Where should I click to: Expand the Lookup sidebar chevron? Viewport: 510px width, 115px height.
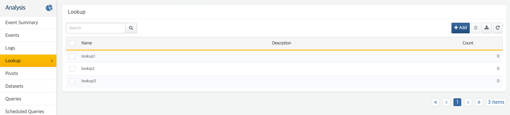pyautogui.click(x=52, y=61)
